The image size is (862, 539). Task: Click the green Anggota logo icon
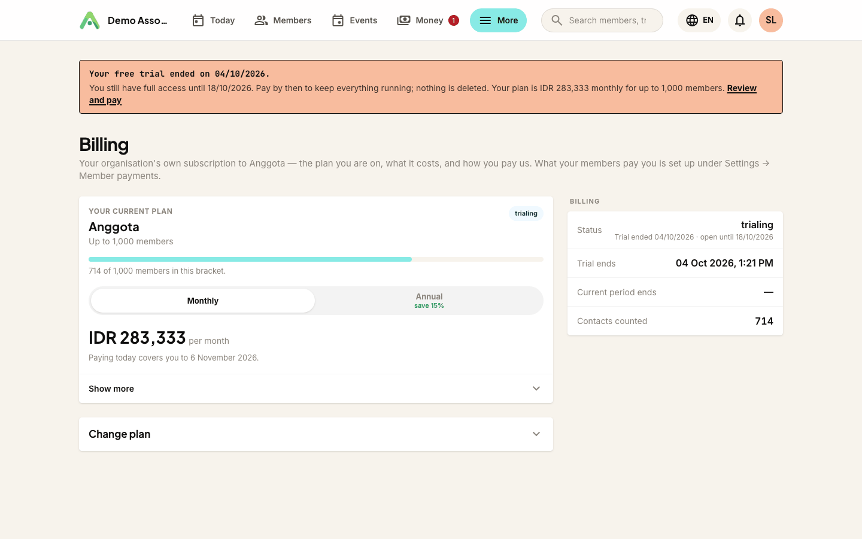point(90,20)
